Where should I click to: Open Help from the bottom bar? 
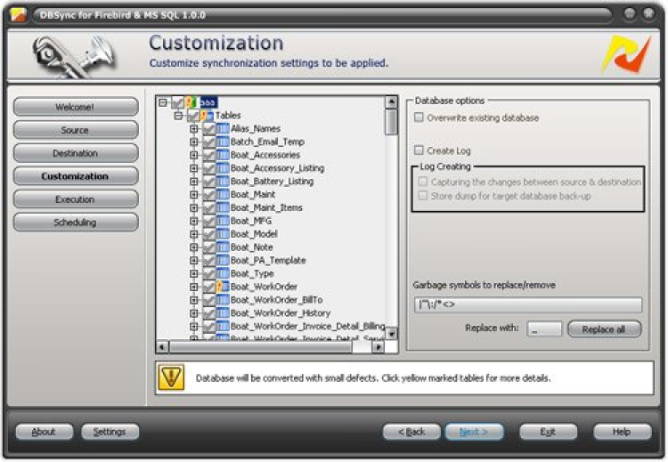(622, 432)
